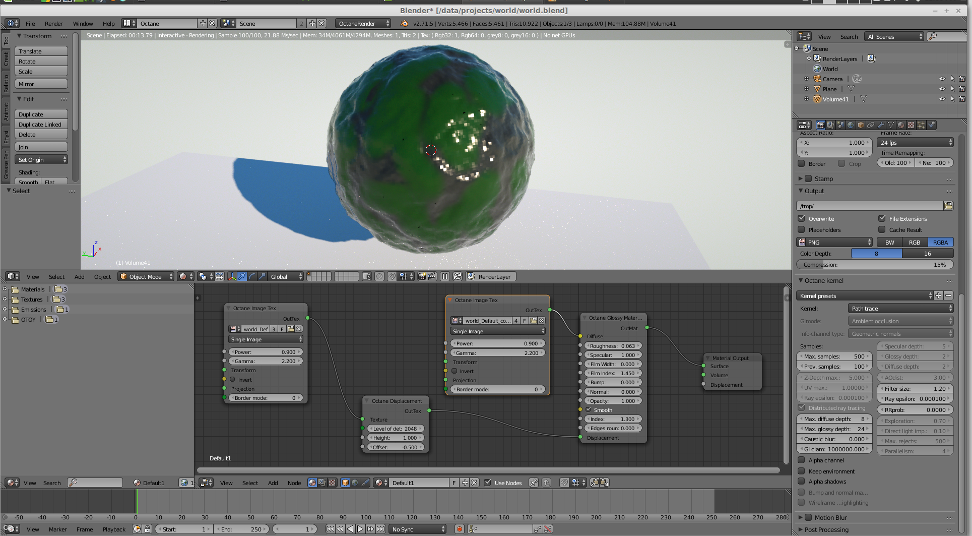Click the Duplicate Linked button

click(x=41, y=124)
